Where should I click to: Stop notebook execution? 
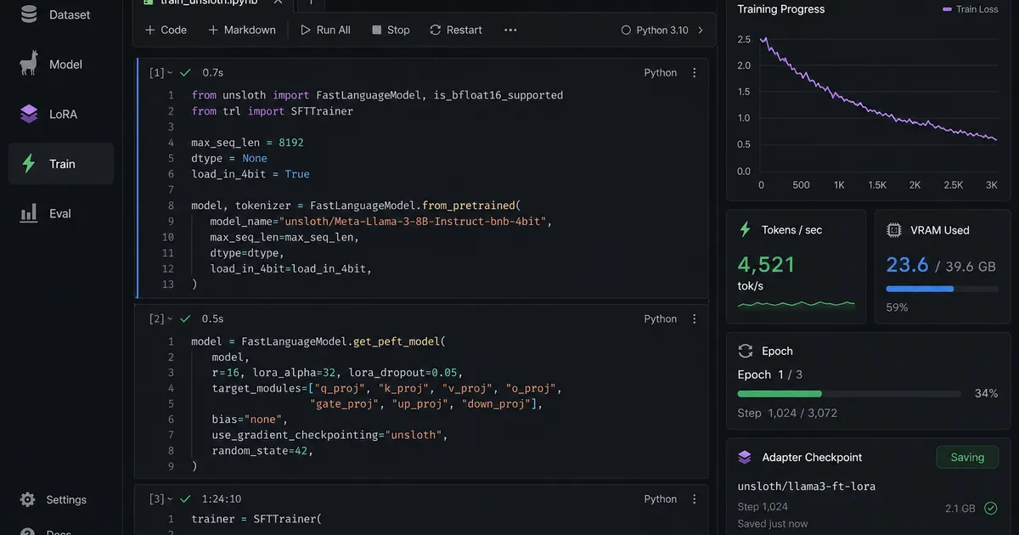(x=391, y=30)
